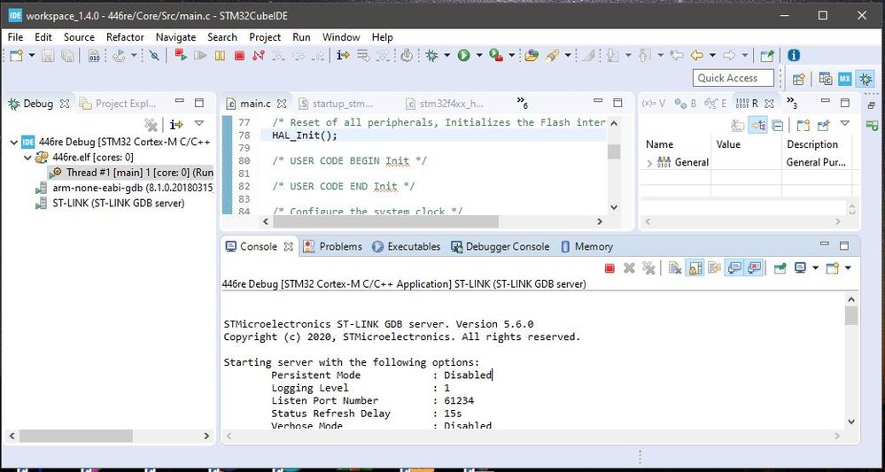Select the Debug perspective bug icon
The height and width of the screenshot is (472, 885).
(865, 79)
